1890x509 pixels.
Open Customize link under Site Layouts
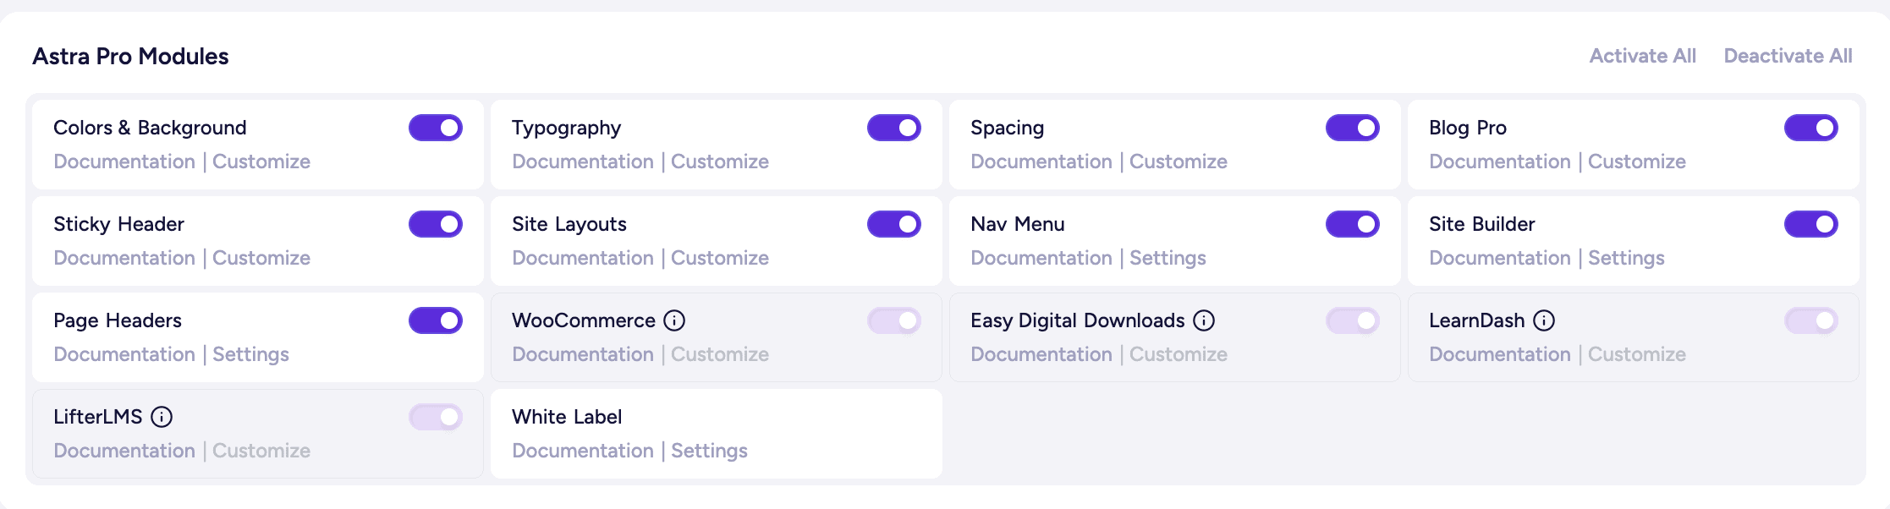[720, 258]
